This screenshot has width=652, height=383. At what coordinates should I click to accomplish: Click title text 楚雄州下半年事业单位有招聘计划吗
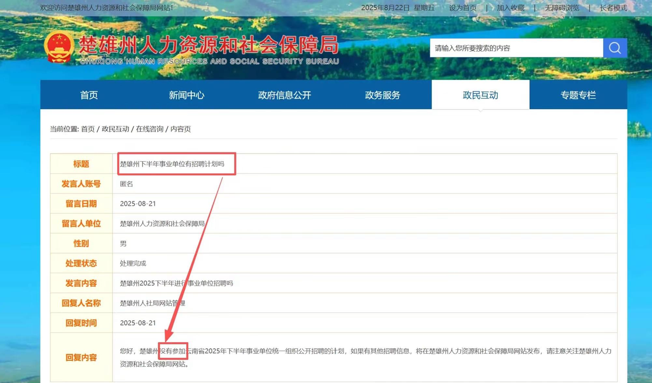pyautogui.click(x=172, y=164)
